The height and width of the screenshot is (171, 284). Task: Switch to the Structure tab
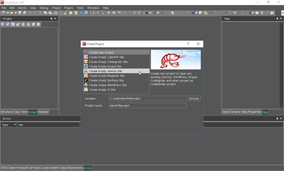pyautogui.click(x=6, y=112)
